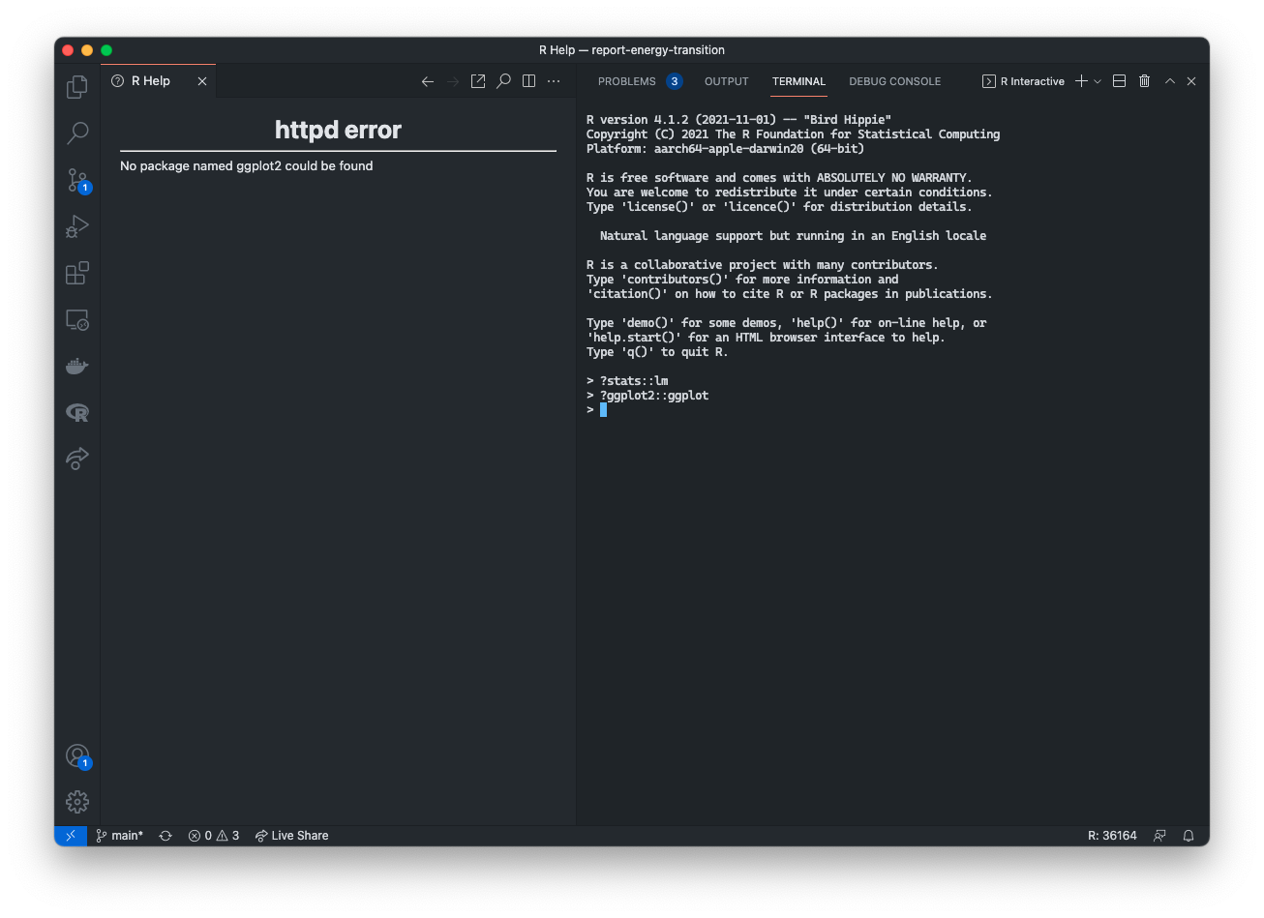Click the Docker whale icon in activity bar
The width and height of the screenshot is (1264, 918).
(76, 366)
